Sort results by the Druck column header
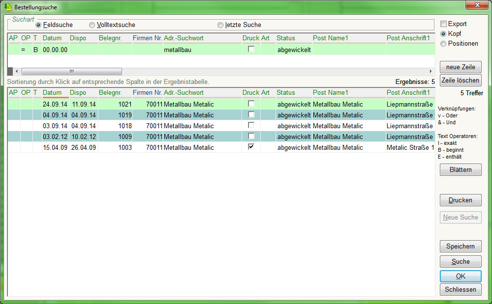The width and height of the screenshot is (492, 304). click(x=251, y=93)
